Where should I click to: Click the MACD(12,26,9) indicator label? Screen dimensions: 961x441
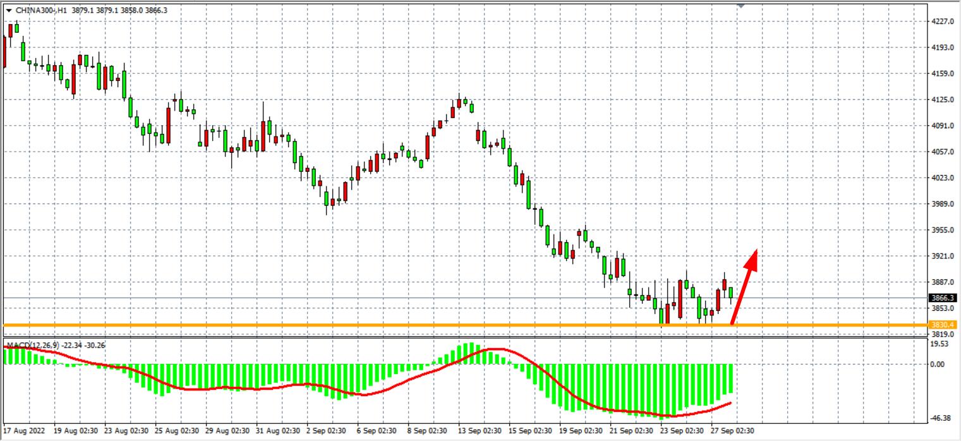[x=32, y=345]
